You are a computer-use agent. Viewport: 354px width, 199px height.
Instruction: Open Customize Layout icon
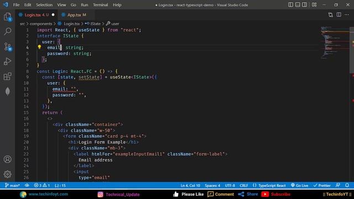pyautogui.click(x=314, y=5)
